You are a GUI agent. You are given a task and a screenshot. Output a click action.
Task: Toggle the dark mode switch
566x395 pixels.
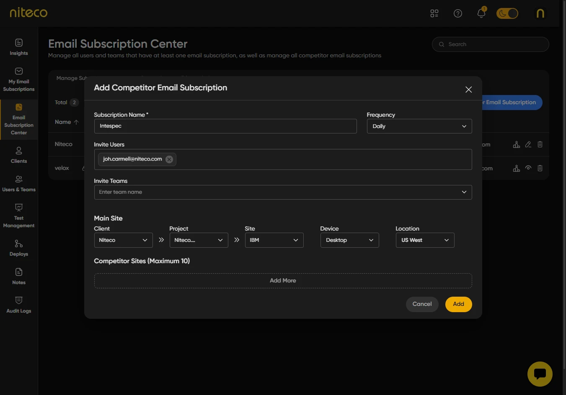click(x=507, y=13)
